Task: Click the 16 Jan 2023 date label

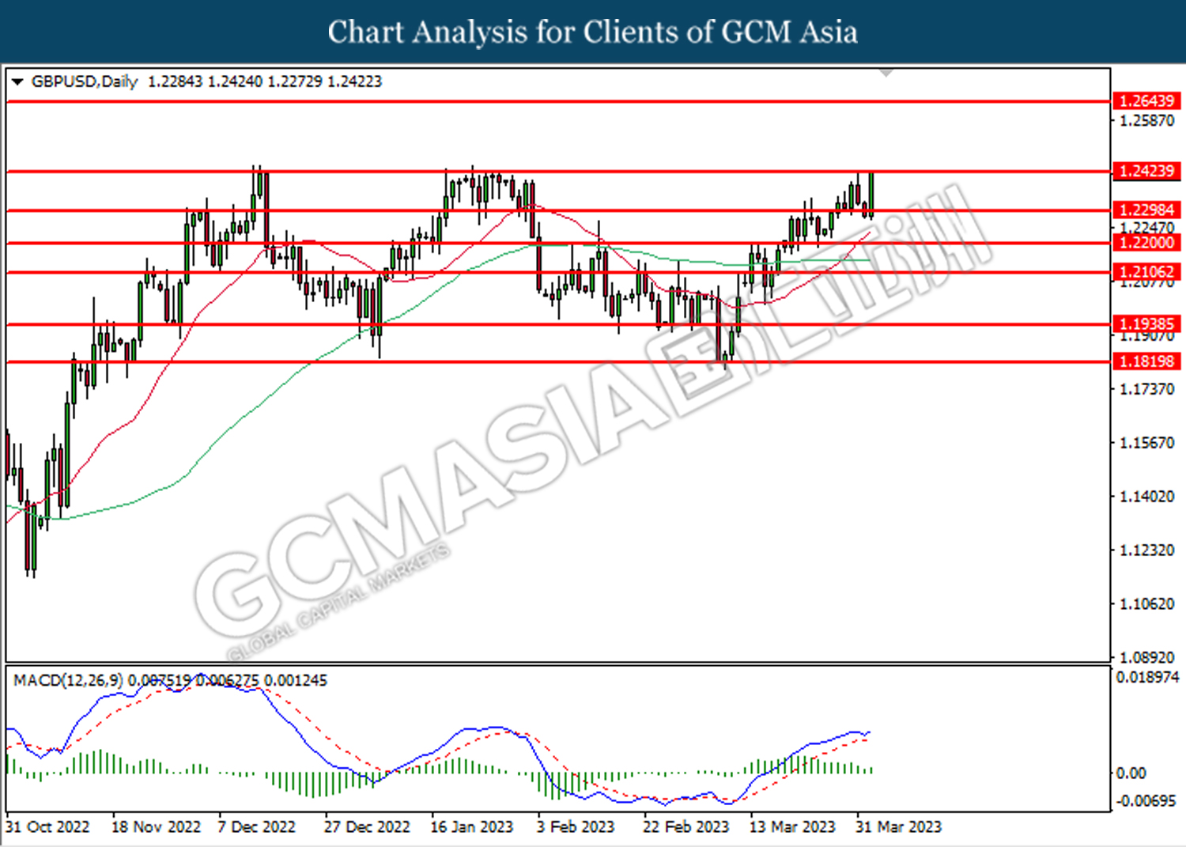Action: [x=472, y=827]
